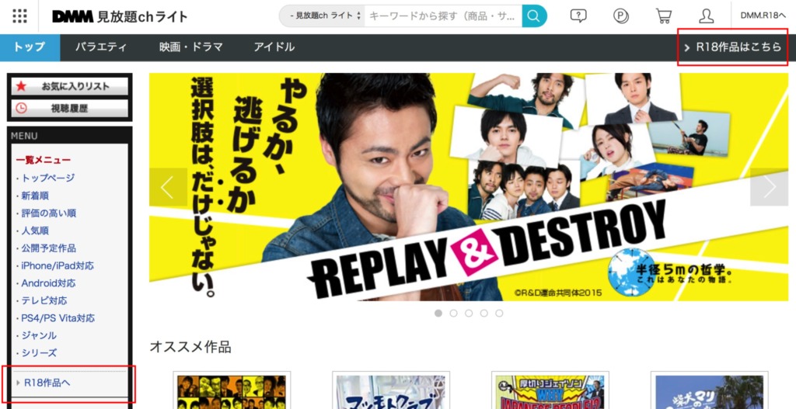Open the 見放題ch ライト search category dropdown
The image size is (796, 409).
[323, 16]
